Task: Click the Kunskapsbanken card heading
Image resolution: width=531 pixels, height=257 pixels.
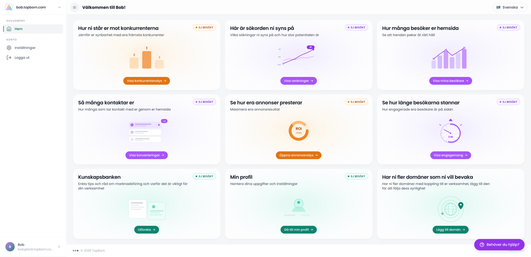Action: (99, 177)
